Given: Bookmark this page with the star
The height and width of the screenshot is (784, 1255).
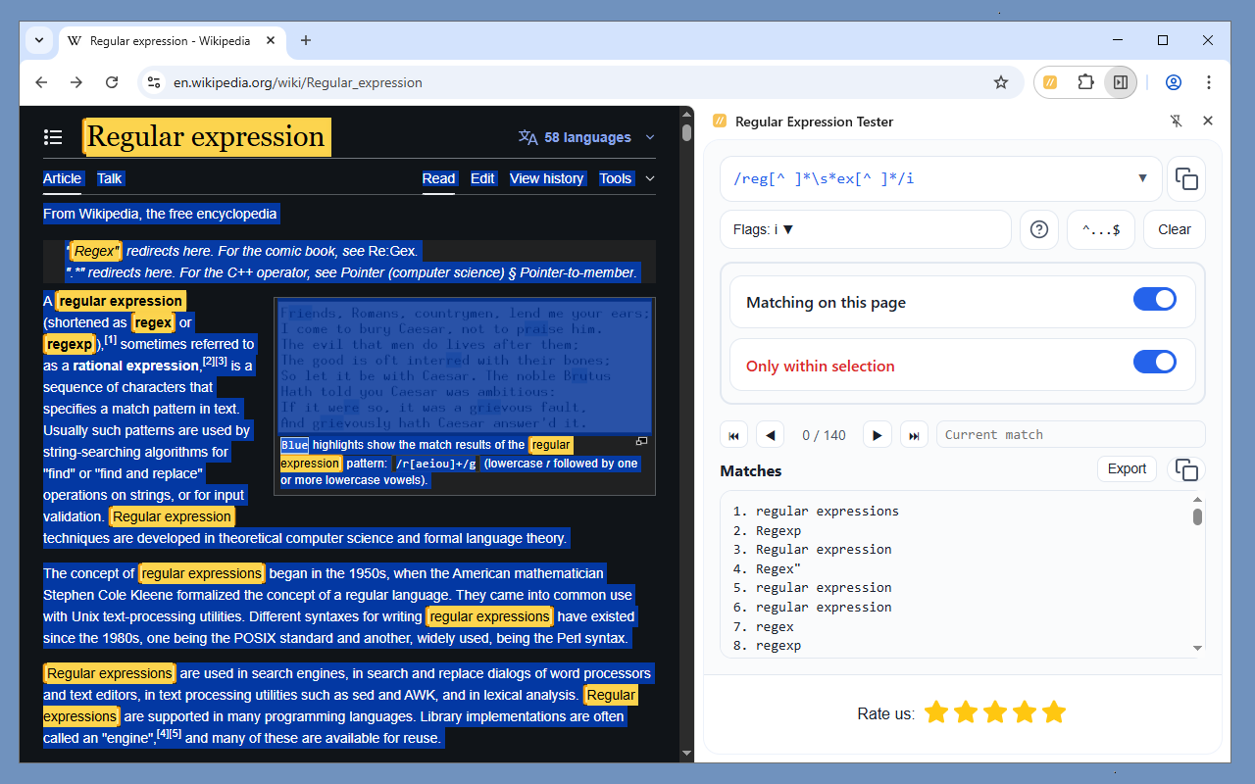Looking at the screenshot, I should [x=1001, y=82].
